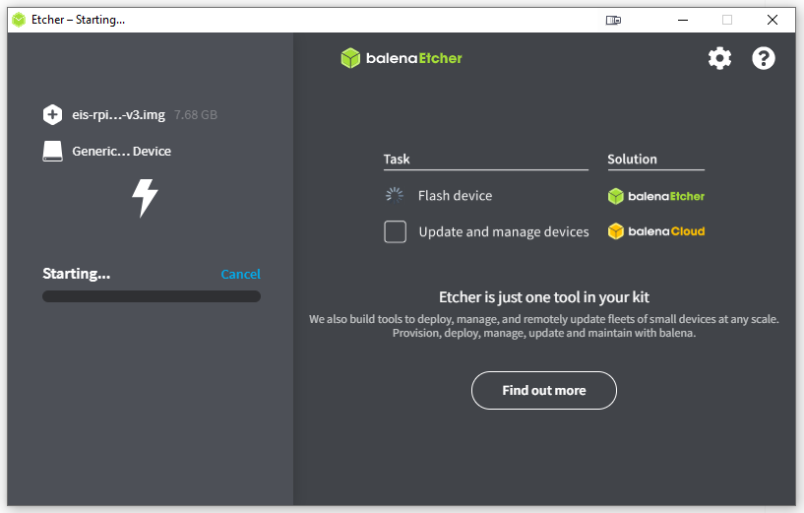Viewport: 804px width, 513px height.
Task: Click the image plus hexagon icon
Action: [52, 115]
